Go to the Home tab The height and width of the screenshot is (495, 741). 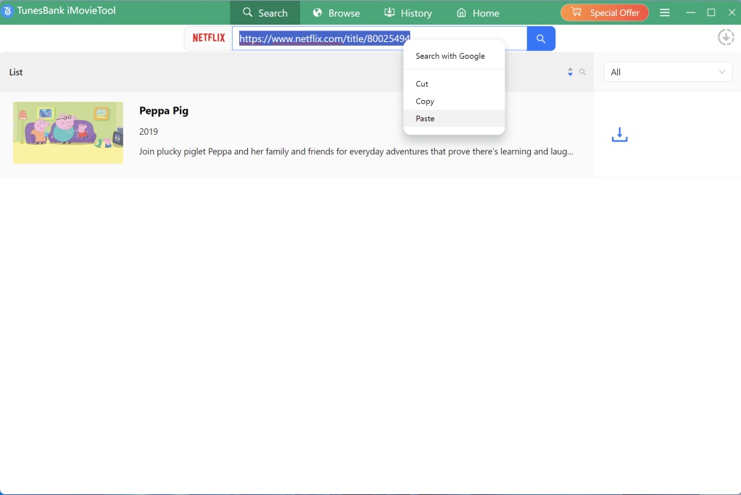click(478, 13)
